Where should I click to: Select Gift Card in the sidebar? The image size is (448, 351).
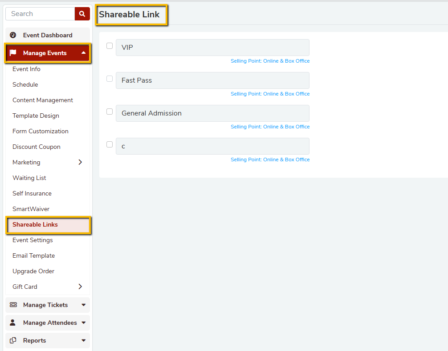(25, 287)
